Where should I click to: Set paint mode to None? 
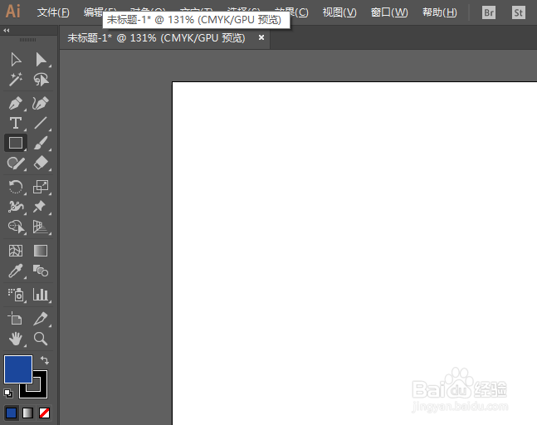point(45,413)
